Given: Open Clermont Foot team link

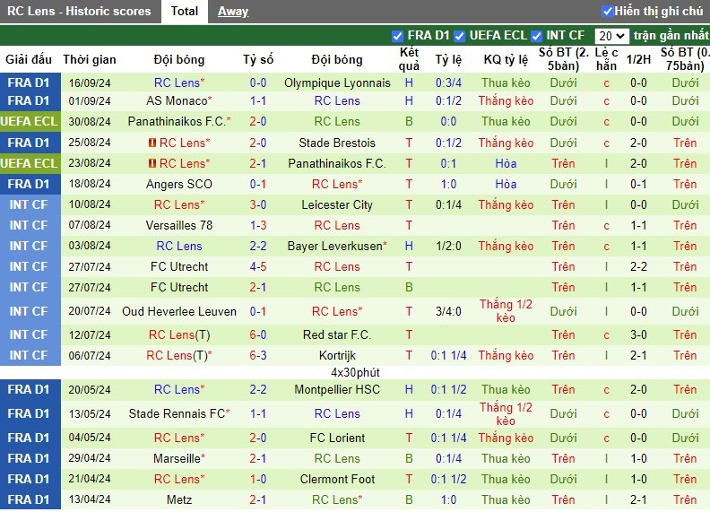Looking at the screenshot, I should pyautogui.click(x=337, y=479).
